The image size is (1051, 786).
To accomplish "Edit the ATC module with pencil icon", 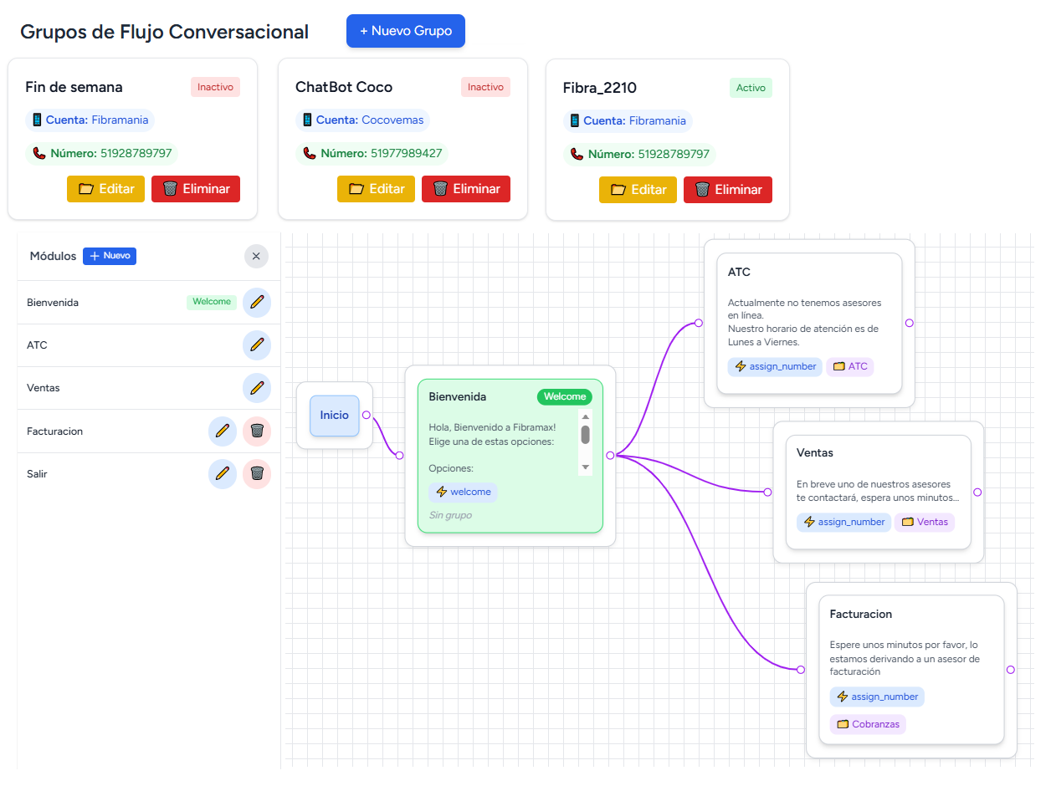I will pyautogui.click(x=256, y=345).
